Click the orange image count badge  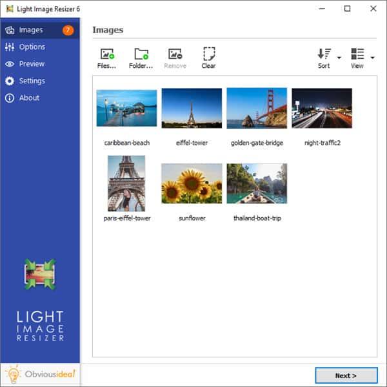click(x=68, y=30)
